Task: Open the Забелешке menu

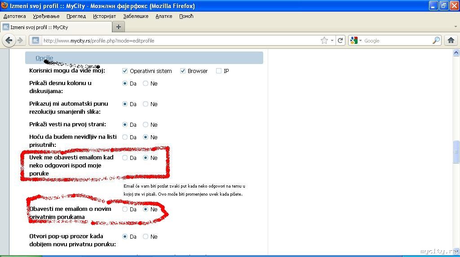Action: 136,17
